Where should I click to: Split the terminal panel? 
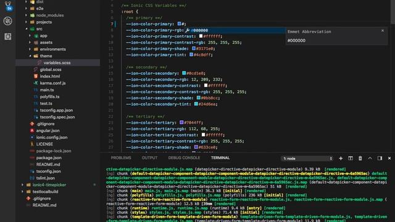(351, 158)
